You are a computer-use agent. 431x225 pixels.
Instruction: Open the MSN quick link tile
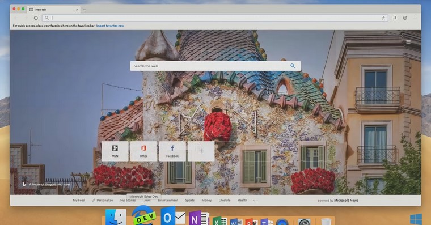point(115,151)
